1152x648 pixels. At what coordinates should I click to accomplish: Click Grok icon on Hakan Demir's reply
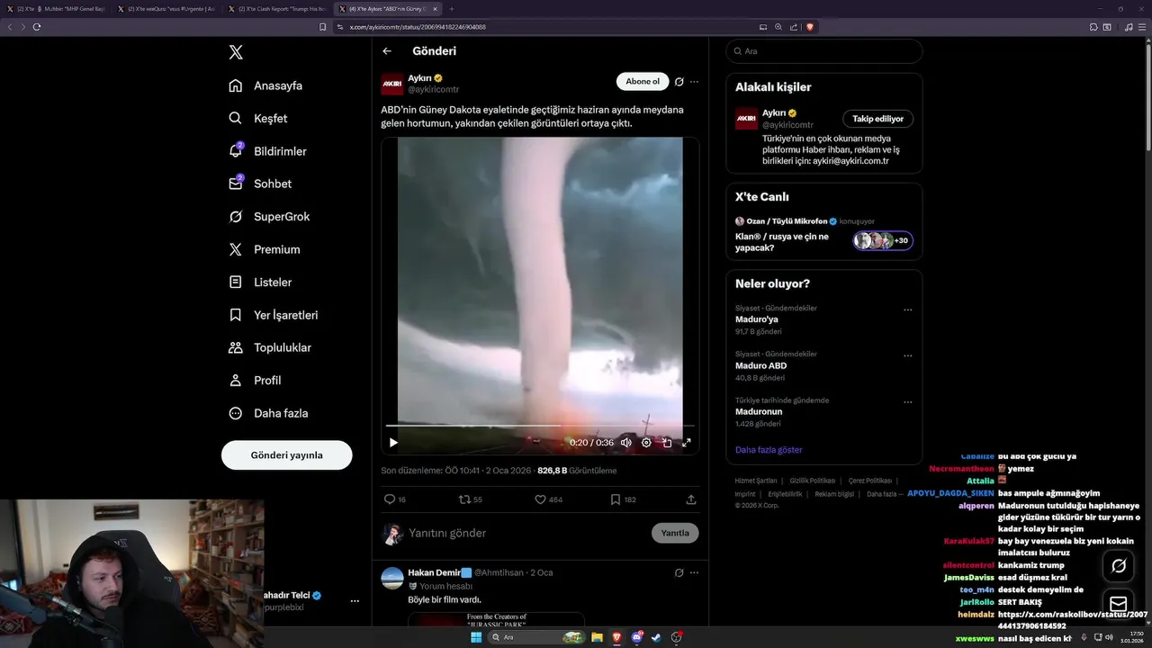pyautogui.click(x=679, y=572)
